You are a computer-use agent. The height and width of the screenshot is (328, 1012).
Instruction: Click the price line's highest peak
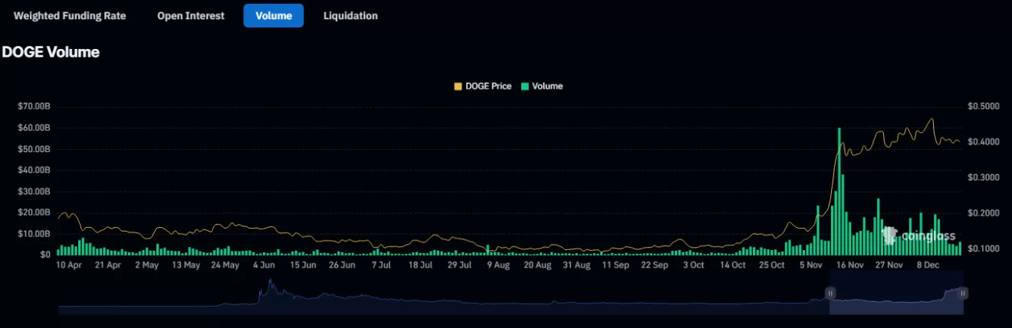(x=932, y=119)
